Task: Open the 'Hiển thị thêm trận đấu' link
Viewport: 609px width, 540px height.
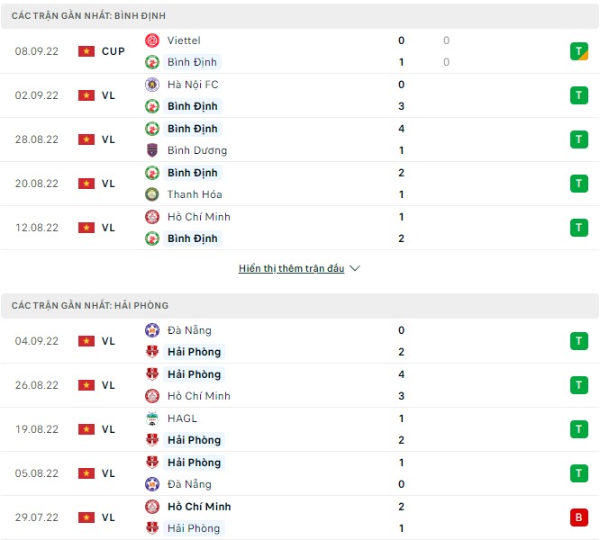Action: [x=291, y=268]
